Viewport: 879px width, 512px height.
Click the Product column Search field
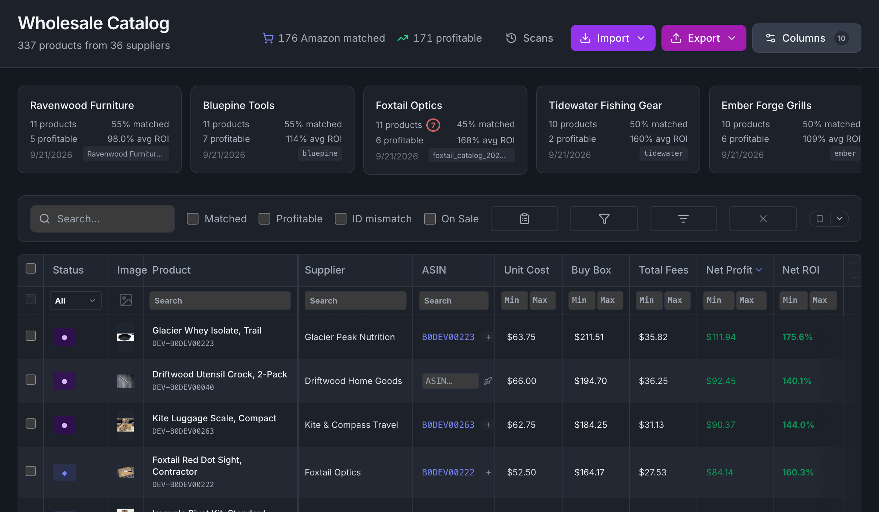pyautogui.click(x=220, y=301)
